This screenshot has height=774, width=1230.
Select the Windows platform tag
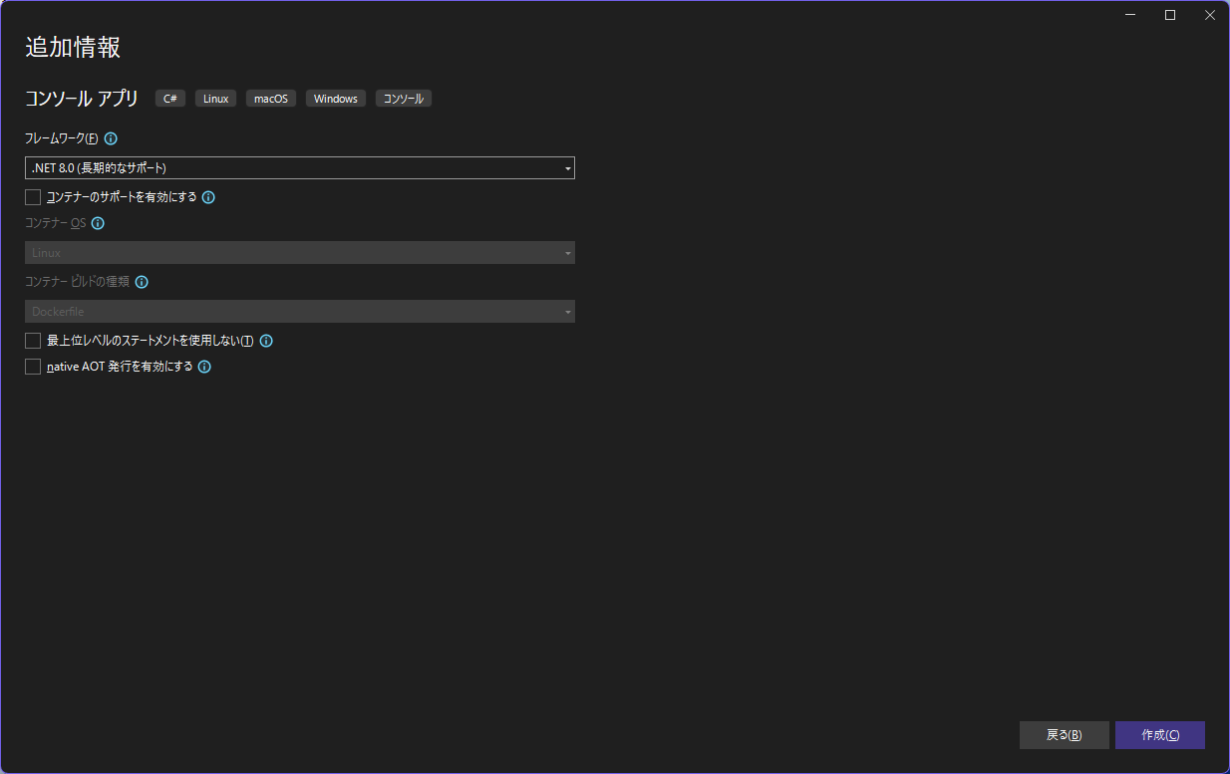(x=335, y=98)
